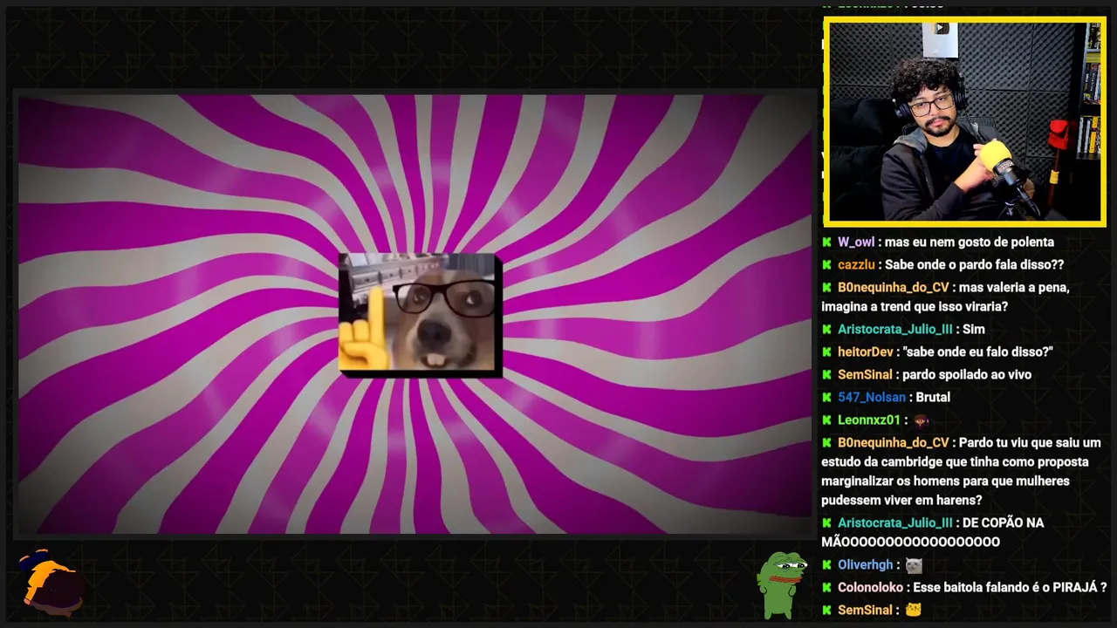Click message '"sabe onde eu falo disso?"'

979,352
